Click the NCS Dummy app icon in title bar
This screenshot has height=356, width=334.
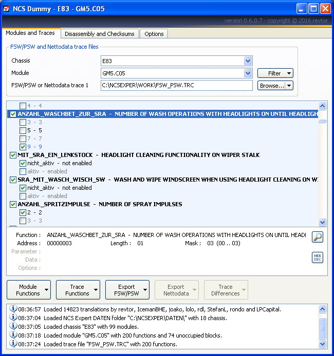7,8
